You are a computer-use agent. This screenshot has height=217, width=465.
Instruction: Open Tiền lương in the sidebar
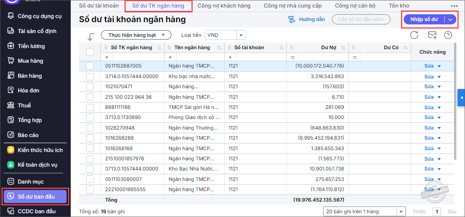[31, 46]
